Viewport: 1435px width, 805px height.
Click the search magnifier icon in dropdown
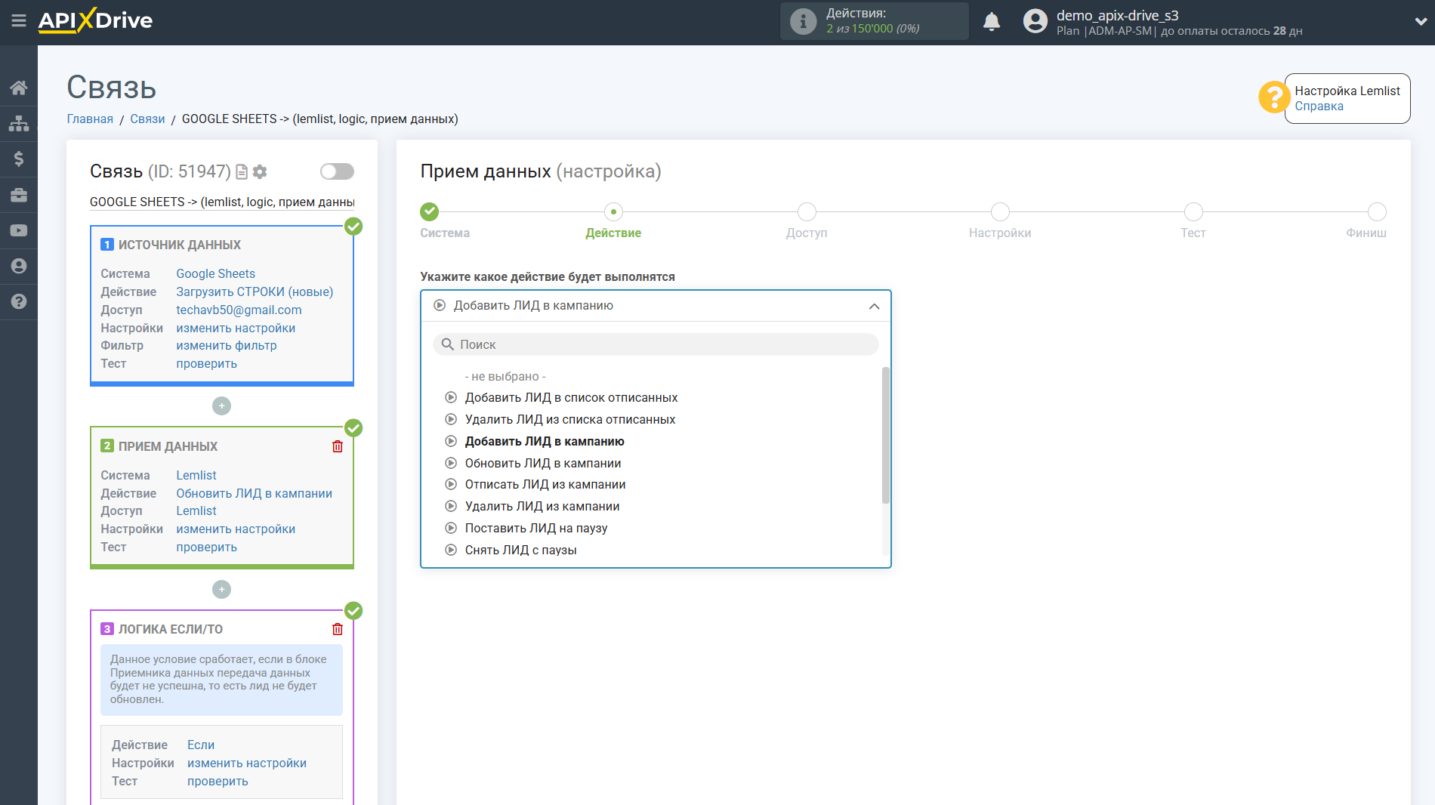pyautogui.click(x=448, y=344)
